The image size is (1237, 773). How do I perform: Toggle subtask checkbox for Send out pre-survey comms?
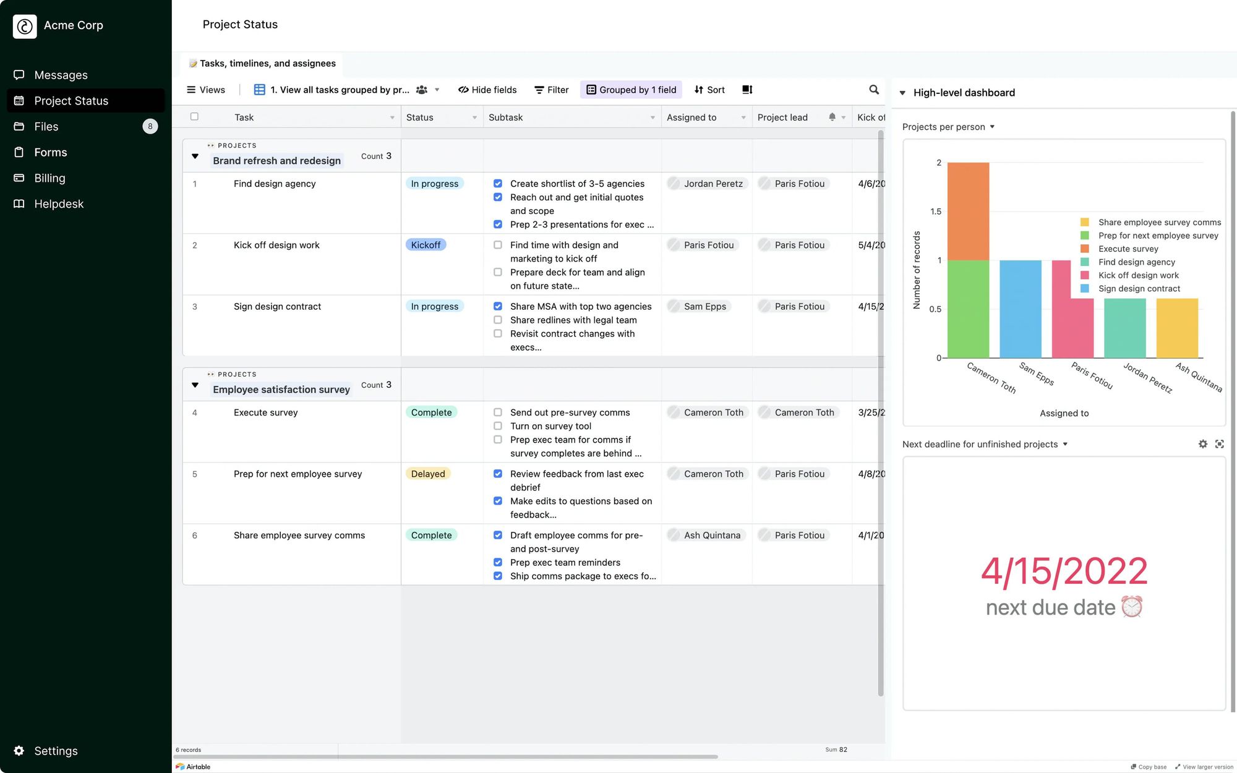(497, 412)
